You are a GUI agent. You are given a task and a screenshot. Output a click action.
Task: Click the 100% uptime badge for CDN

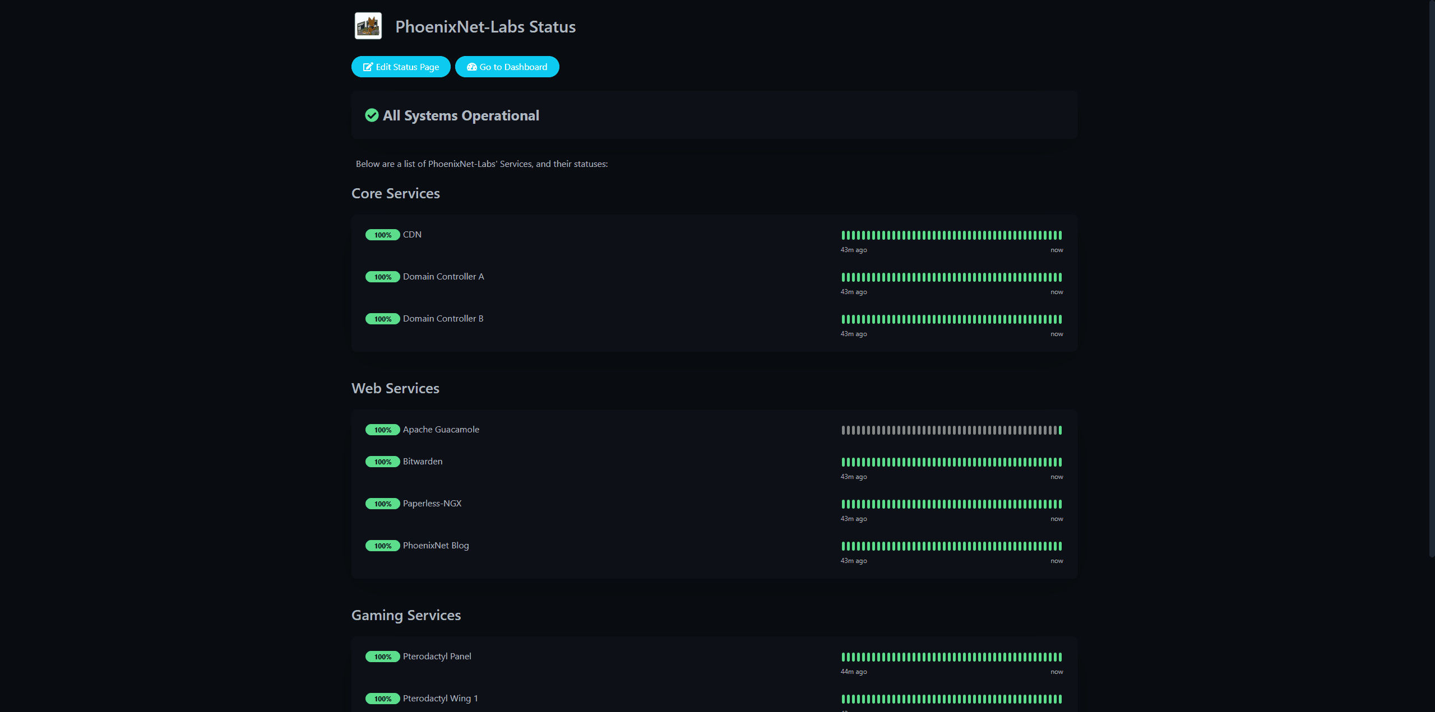[382, 235]
